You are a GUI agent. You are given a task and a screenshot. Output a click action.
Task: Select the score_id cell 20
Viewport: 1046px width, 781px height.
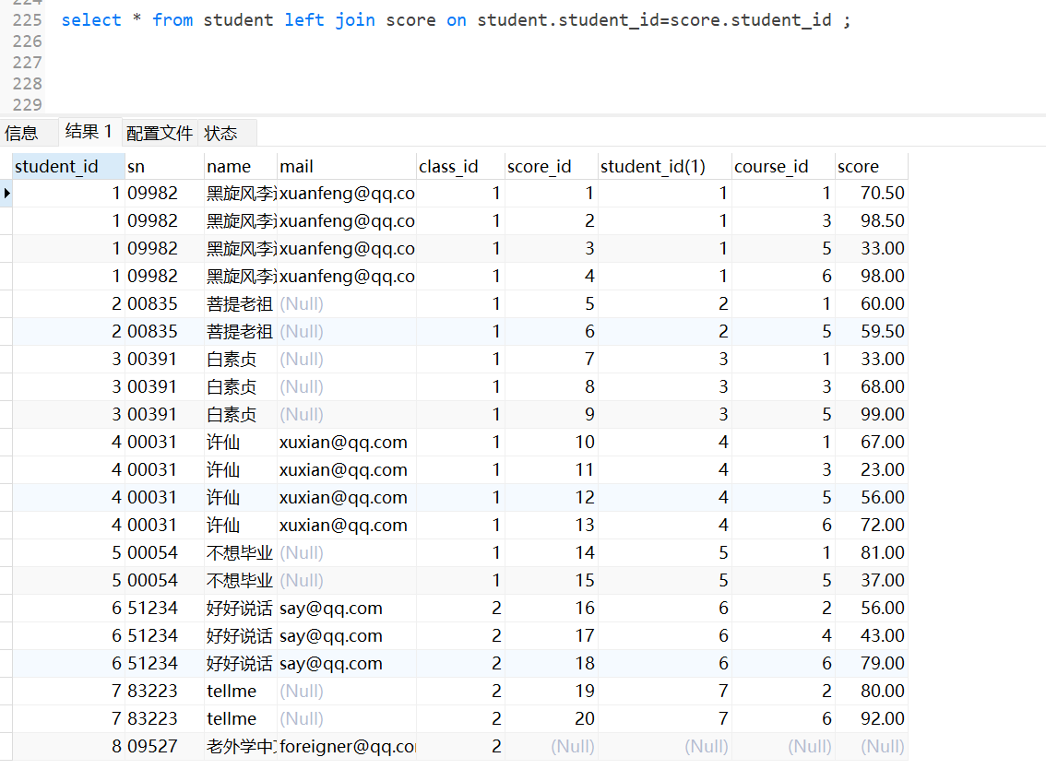tap(551, 718)
